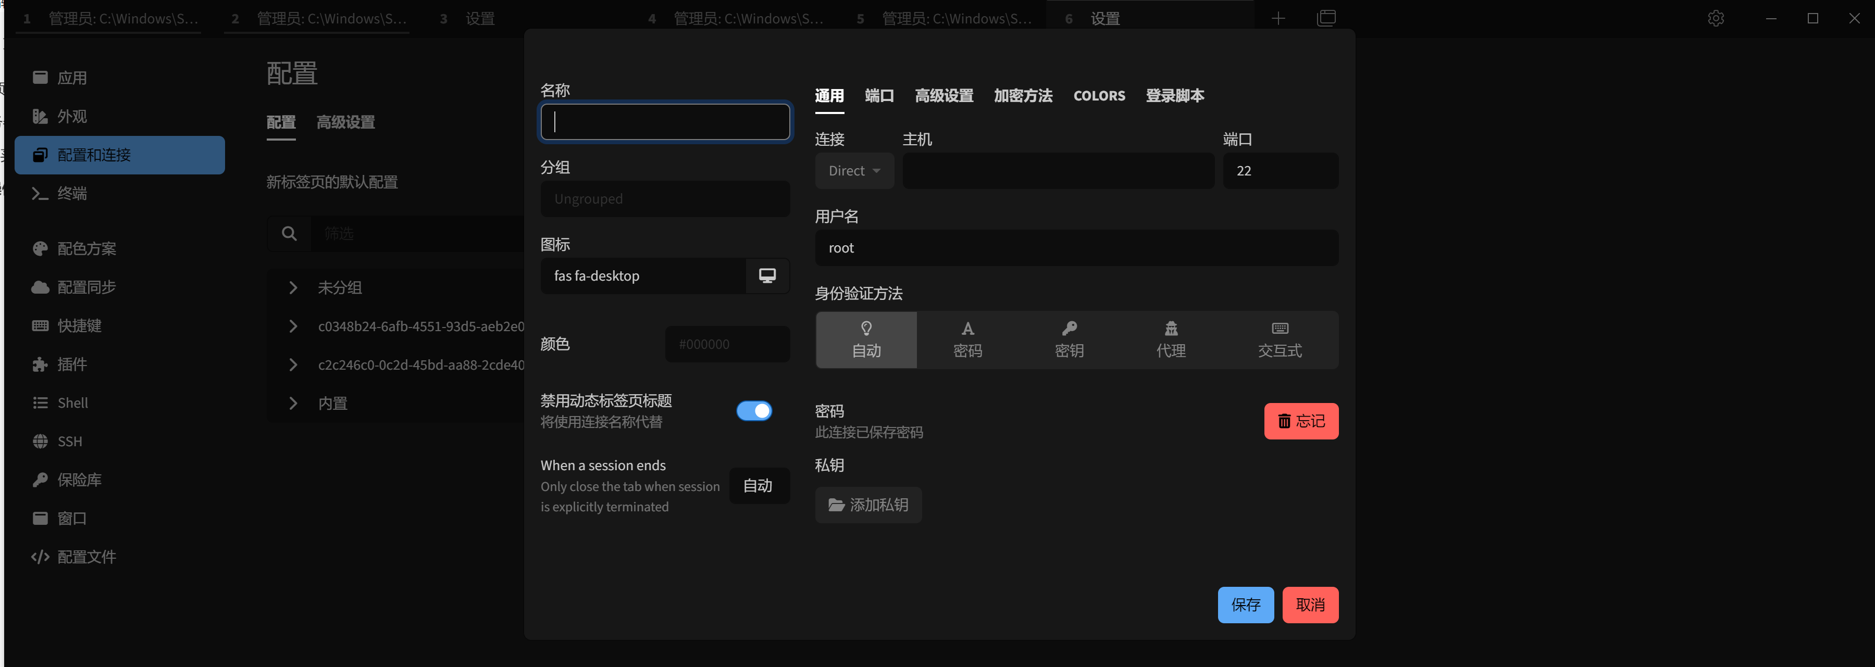Select 密码 password authentication method
Viewport: 1875px width, 667px height.
(x=967, y=339)
